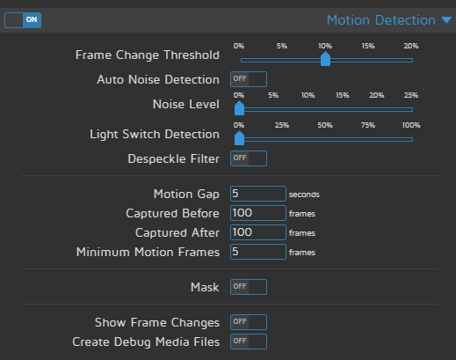Enable Create Debug Media Files toggle
The image size is (456, 360).
pos(249,342)
